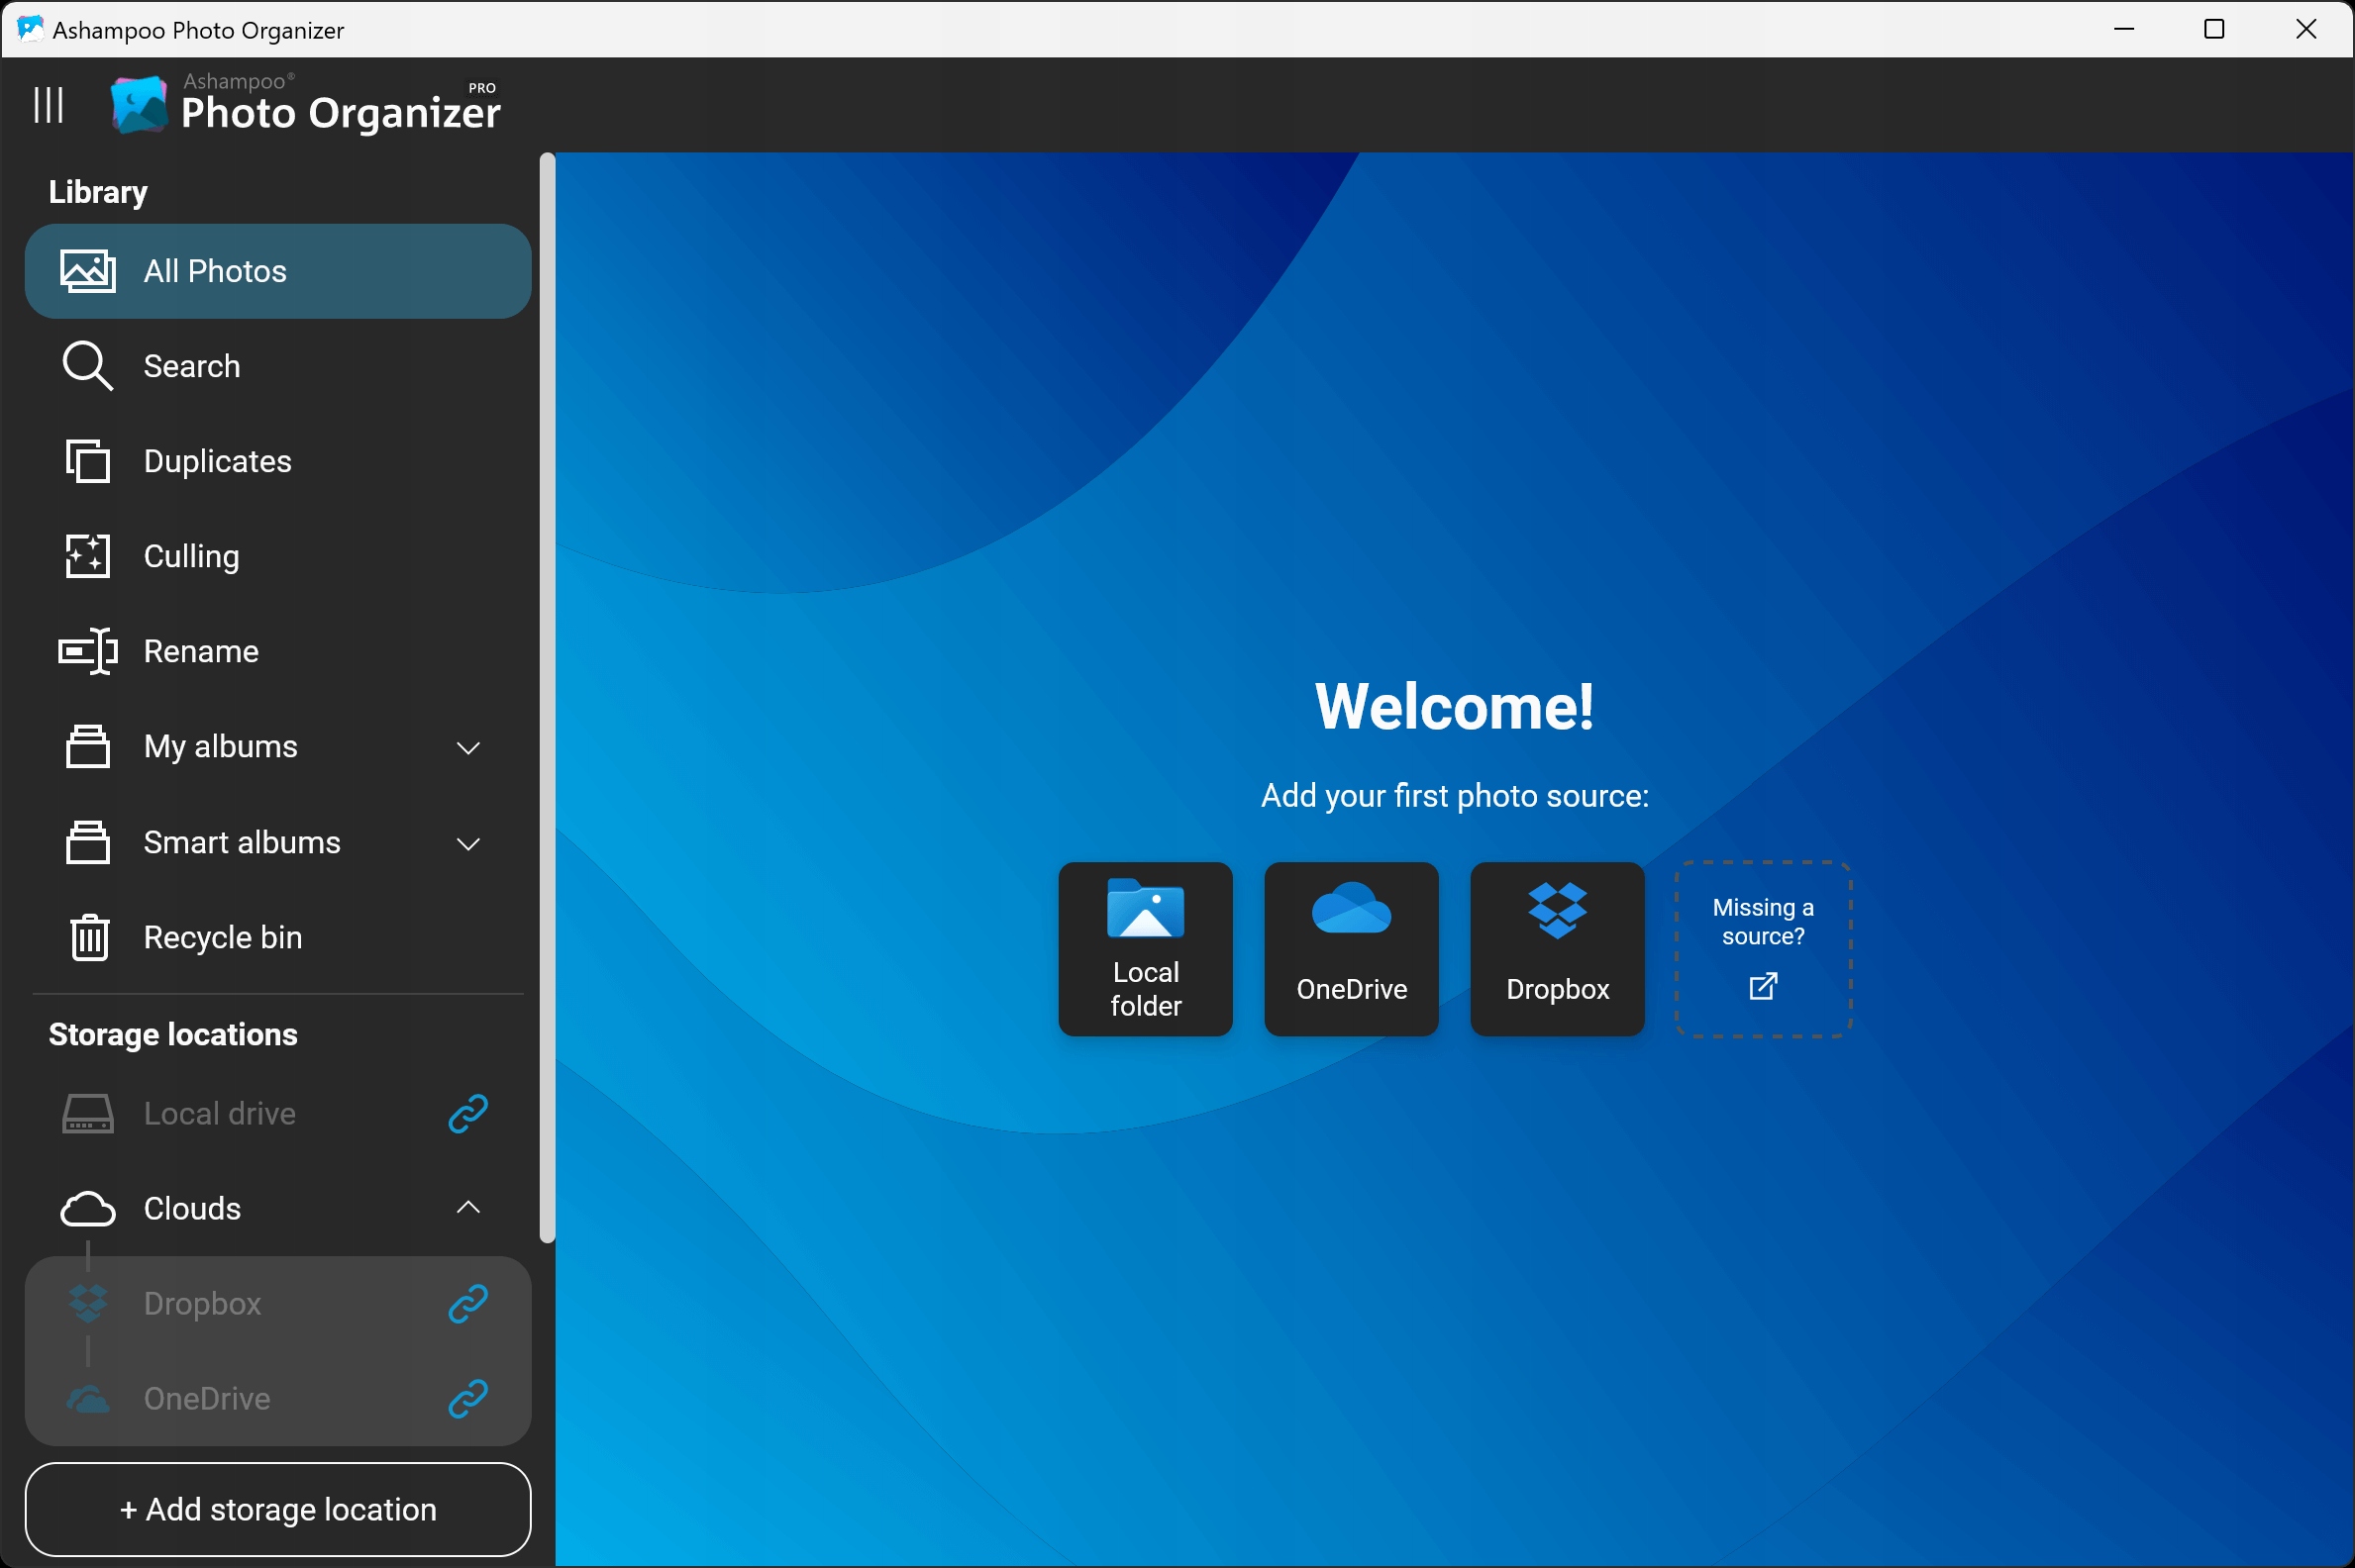Image resolution: width=2355 pixels, height=1568 pixels.
Task: Collapse the Clouds section chevron
Action: coord(467,1207)
